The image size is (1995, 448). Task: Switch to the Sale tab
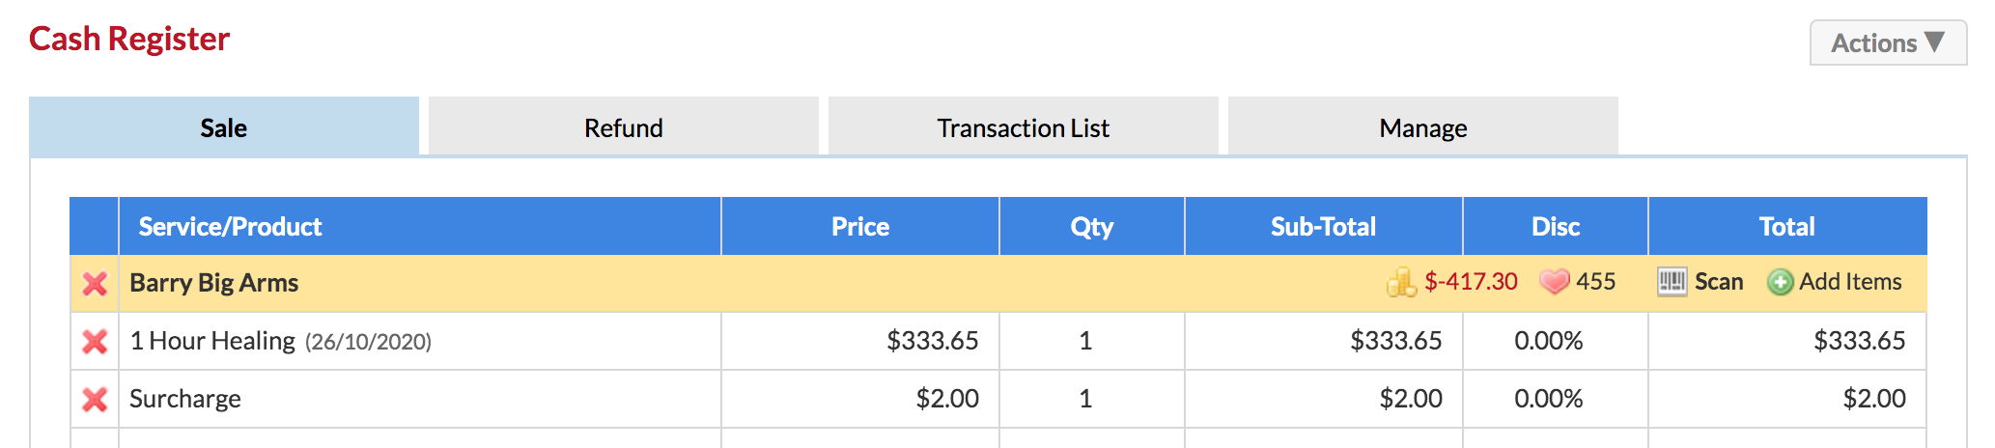pyautogui.click(x=224, y=127)
